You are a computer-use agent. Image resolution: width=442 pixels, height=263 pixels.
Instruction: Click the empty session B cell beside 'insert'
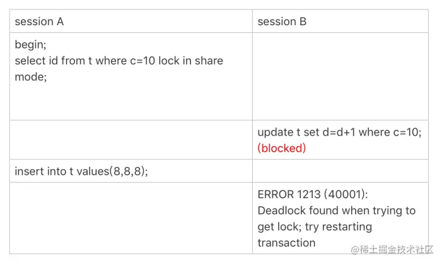(x=340, y=172)
